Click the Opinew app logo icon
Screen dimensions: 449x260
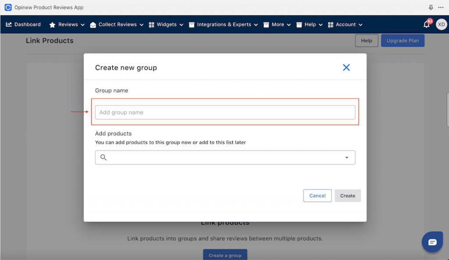point(8,7)
